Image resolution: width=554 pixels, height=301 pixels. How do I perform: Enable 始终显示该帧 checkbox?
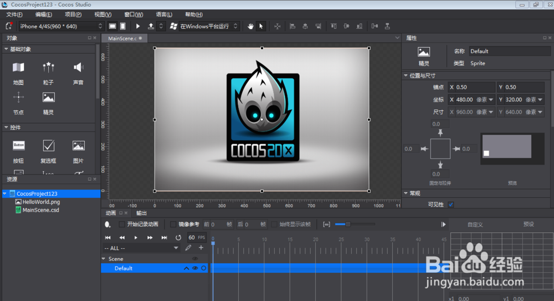[x=274, y=225]
